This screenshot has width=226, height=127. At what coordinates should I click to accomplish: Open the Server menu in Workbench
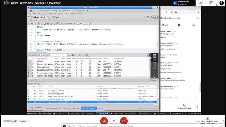(60, 14)
